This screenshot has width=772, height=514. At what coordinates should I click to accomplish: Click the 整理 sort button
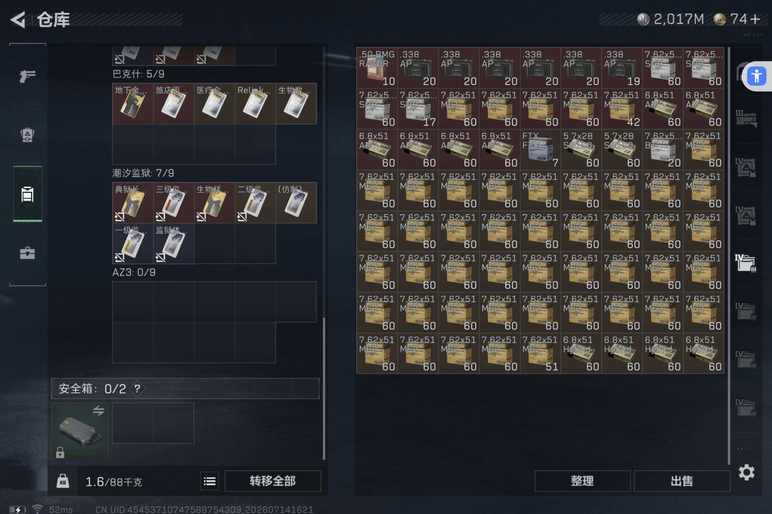pyautogui.click(x=582, y=481)
